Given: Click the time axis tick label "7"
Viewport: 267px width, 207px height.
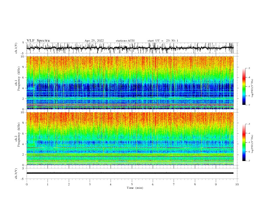Looking at the screenshot, I should point(174,184).
